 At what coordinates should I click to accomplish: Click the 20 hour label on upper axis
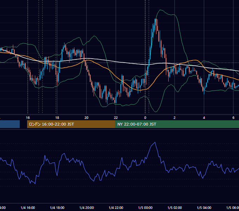(x=86, y=118)
